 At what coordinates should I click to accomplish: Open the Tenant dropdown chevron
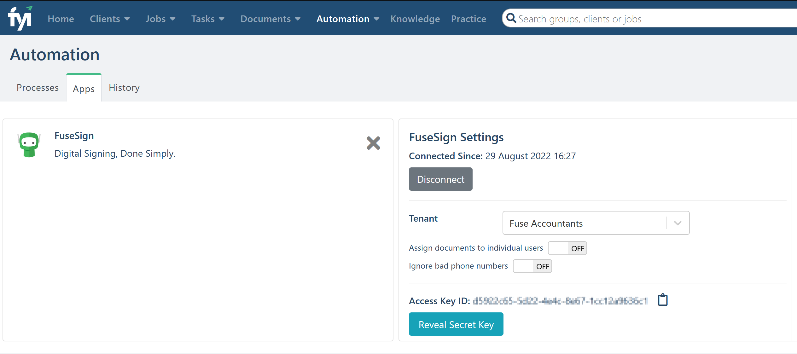[678, 223]
